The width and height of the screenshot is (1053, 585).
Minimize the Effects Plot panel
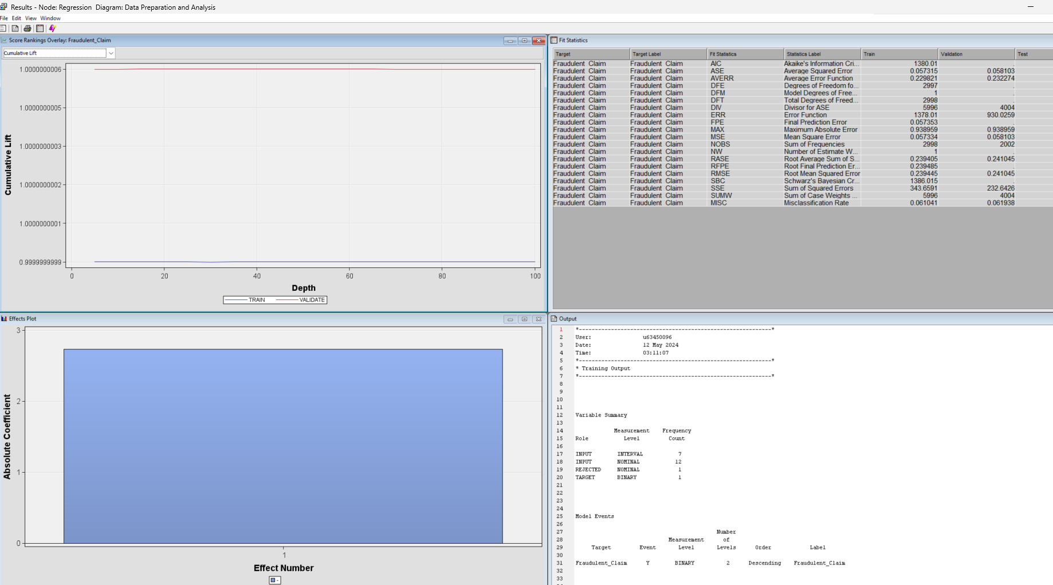(510, 319)
